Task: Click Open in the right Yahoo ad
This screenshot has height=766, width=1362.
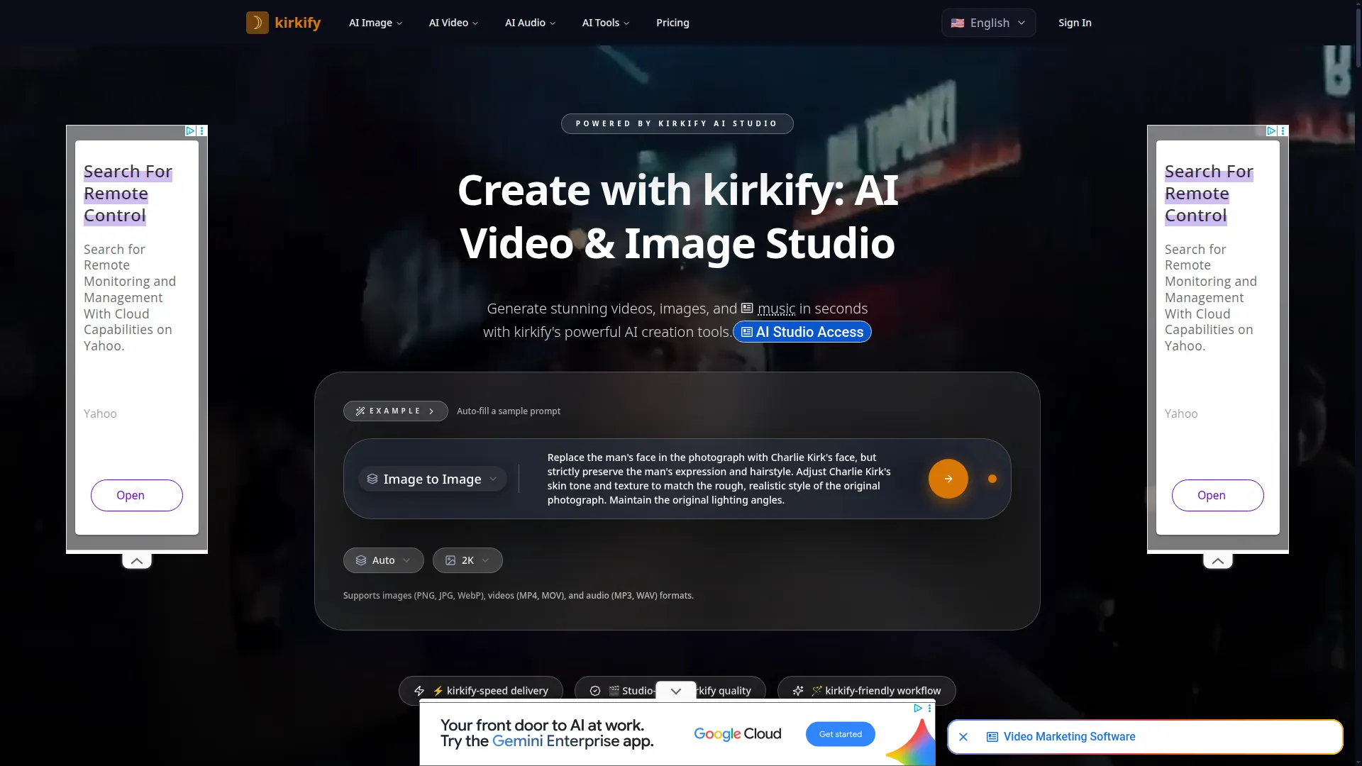Action: click(1218, 495)
